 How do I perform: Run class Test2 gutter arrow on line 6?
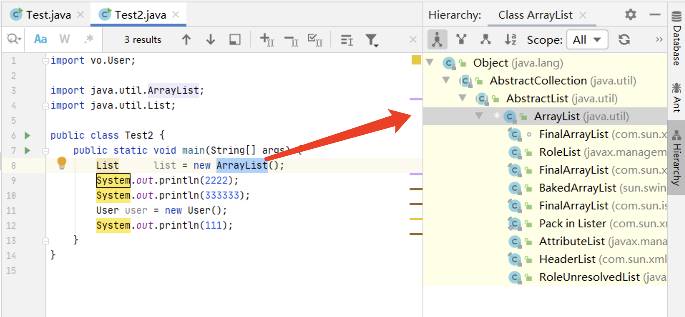27,135
